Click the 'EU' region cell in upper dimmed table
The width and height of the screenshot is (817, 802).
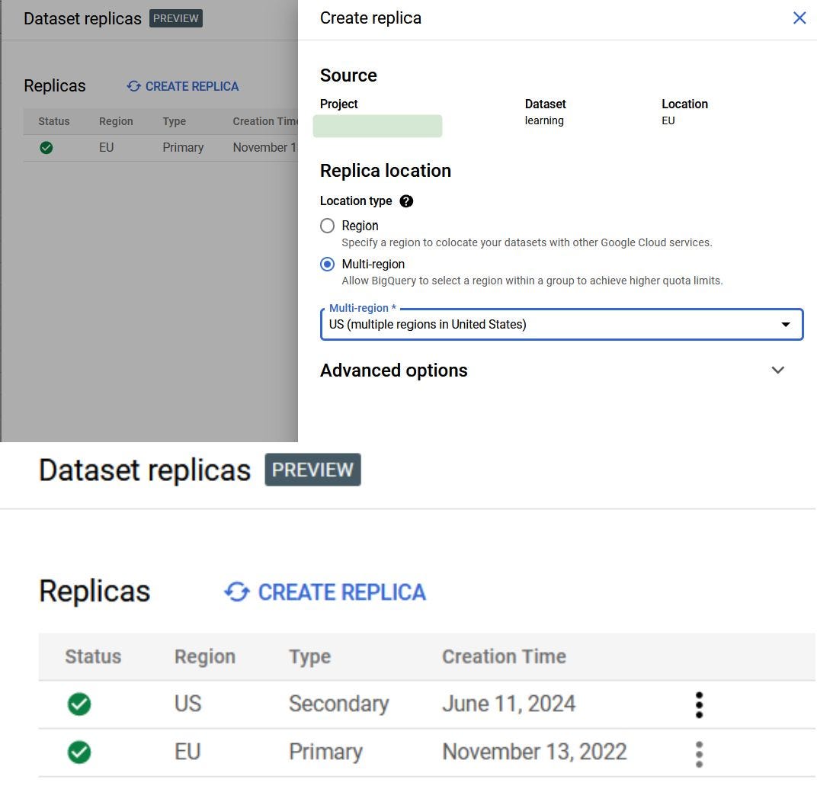coord(106,147)
